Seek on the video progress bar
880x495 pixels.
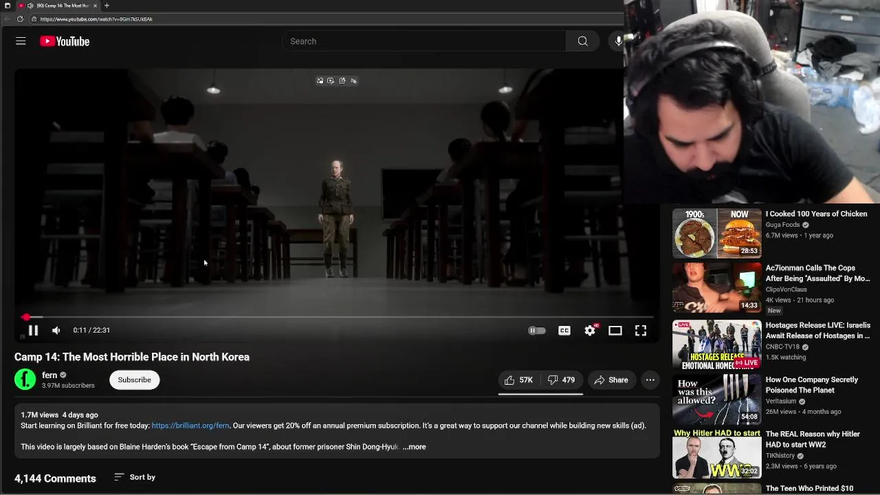tap(337, 317)
